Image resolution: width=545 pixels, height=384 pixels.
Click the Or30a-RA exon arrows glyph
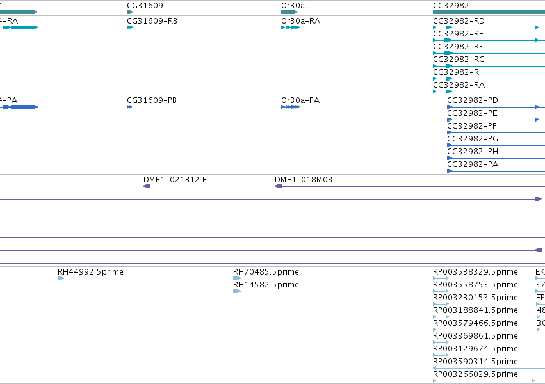coord(290,28)
